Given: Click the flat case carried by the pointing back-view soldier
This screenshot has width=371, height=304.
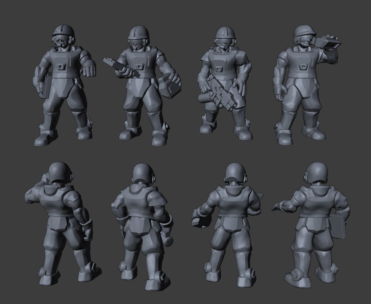Looking at the screenshot, I should coord(338,226).
